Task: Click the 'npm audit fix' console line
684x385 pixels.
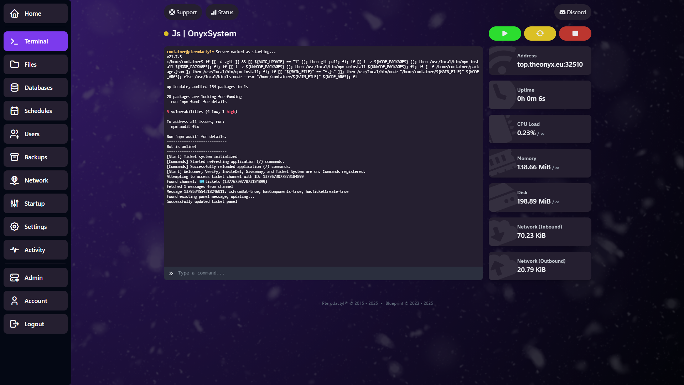Action: 185,127
